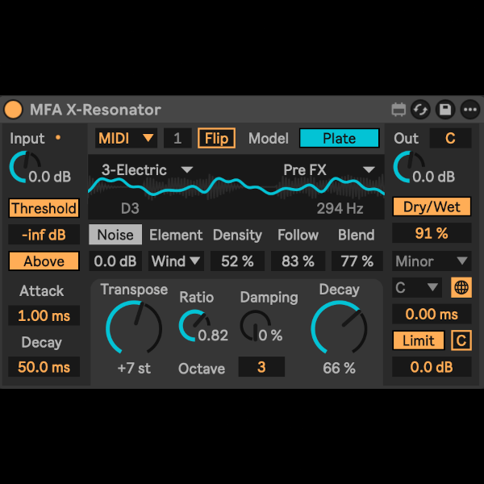The height and width of the screenshot is (484, 484).
Task: Toggle the Flip button
Action: pyautogui.click(x=216, y=138)
